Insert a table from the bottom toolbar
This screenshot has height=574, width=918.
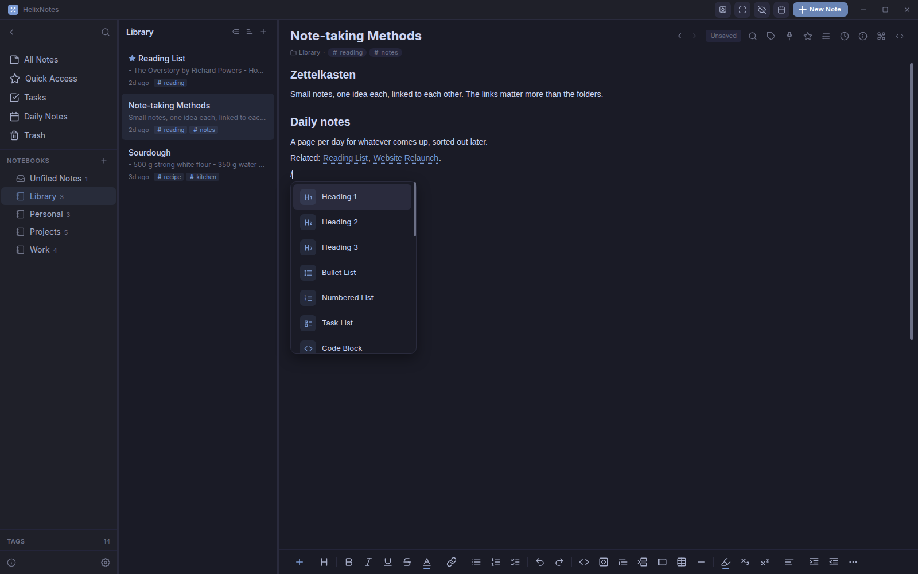point(682,562)
